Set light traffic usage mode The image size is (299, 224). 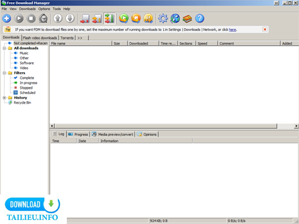point(85,19)
